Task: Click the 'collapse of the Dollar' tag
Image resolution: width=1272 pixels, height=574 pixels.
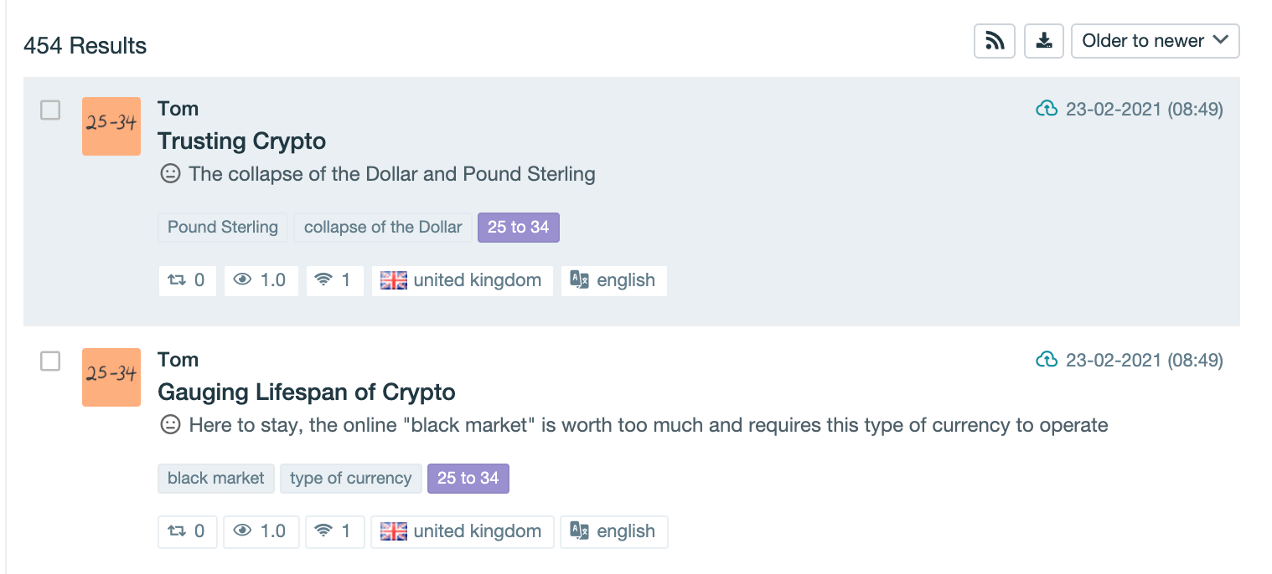Action: point(383,228)
